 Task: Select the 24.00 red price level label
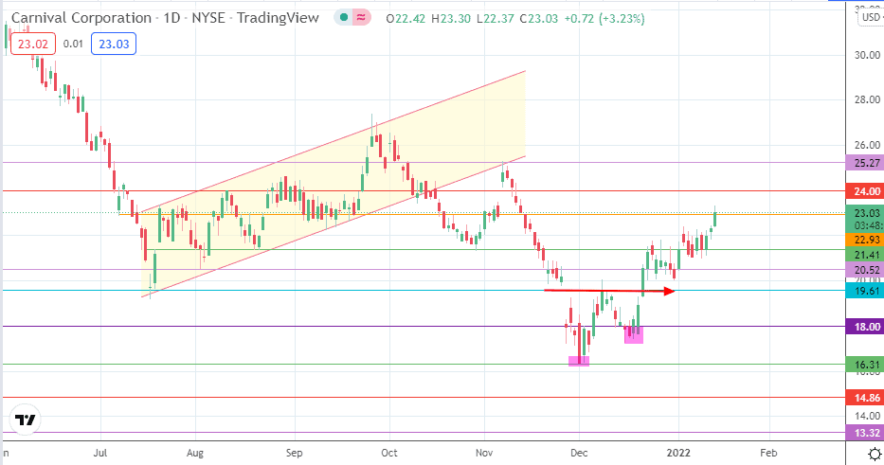point(865,191)
